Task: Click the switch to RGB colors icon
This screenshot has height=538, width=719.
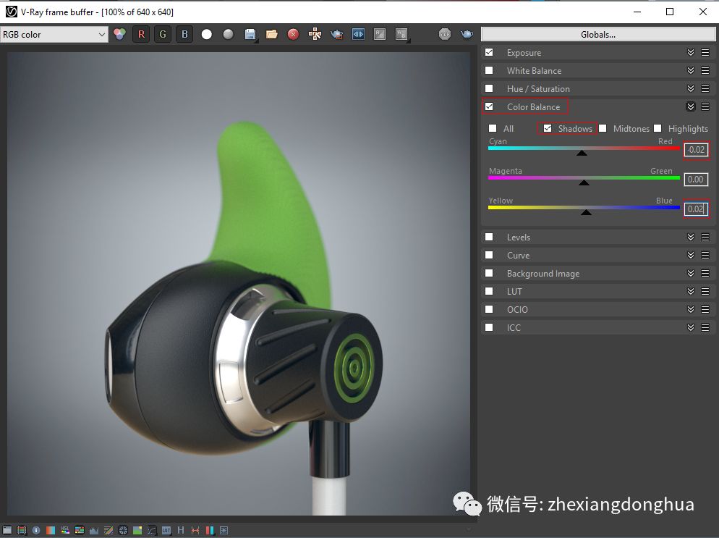Action: click(x=119, y=35)
